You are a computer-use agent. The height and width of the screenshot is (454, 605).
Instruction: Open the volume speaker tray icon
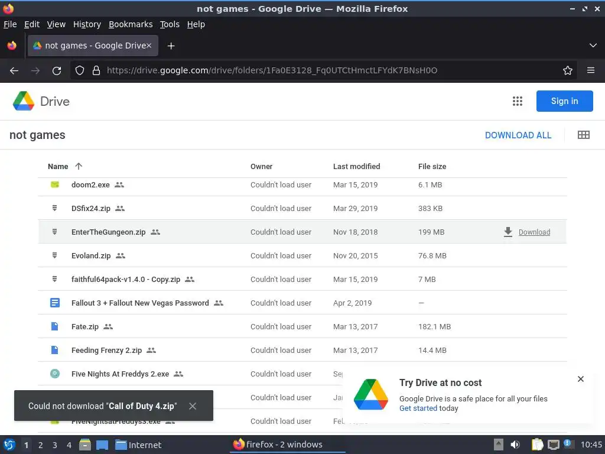click(515, 445)
